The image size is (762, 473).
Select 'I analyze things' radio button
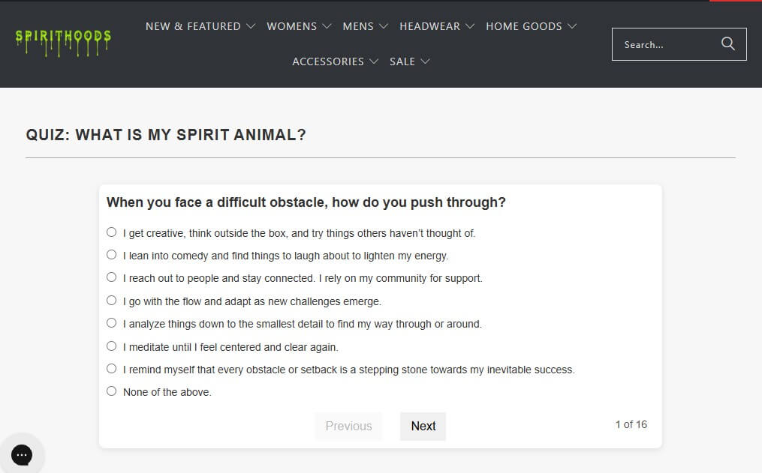(x=112, y=323)
